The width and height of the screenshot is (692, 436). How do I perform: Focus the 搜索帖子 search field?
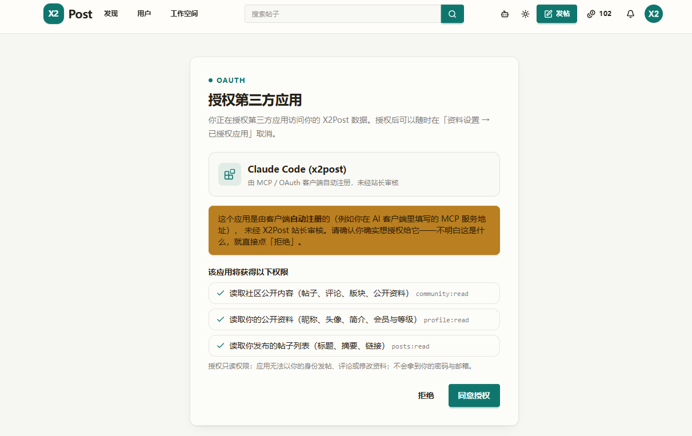click(343, 14)
